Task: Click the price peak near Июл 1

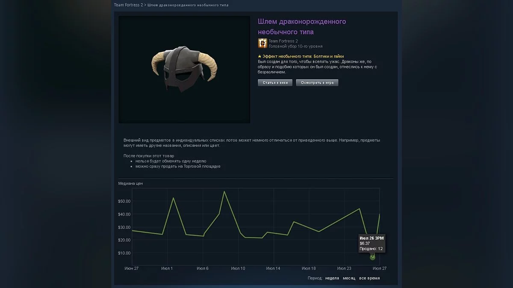Action: [173, 198]
